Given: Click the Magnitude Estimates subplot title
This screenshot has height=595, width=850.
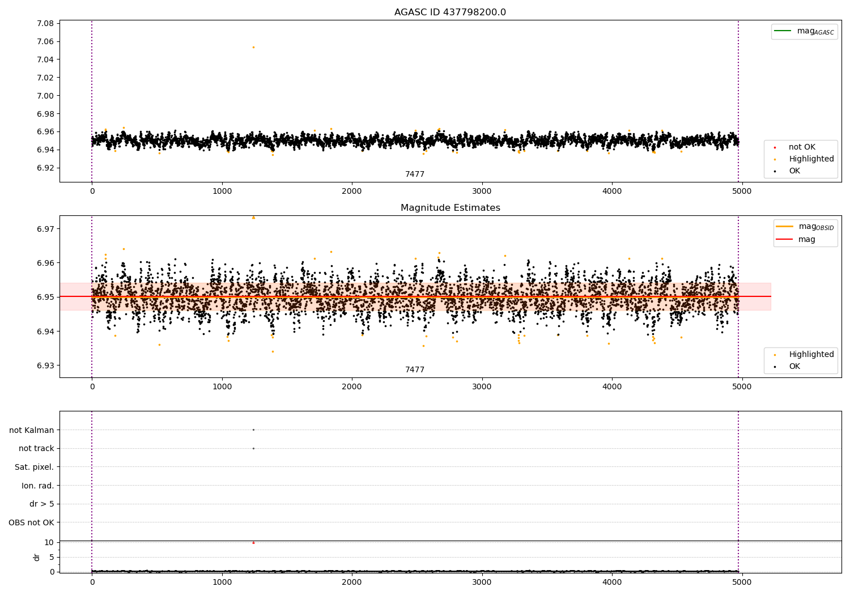Looking at the screenshot, I should (x=450, y=208).
